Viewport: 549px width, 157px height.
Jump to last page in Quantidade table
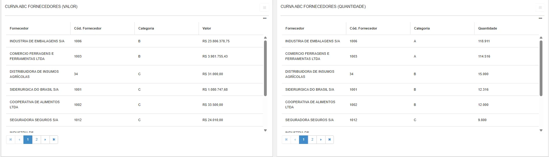coord(329,140)
